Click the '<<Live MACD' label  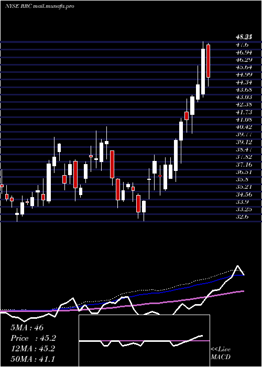(221, 353)
